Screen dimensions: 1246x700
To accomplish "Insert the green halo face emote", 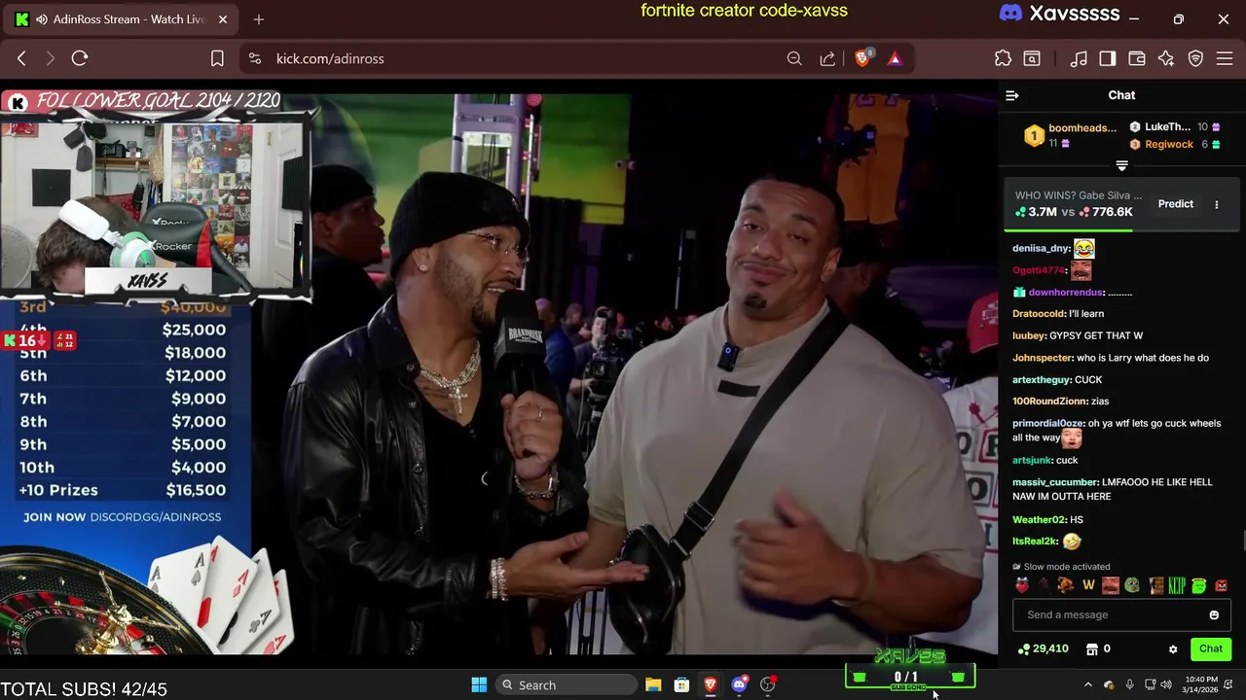I will click(x=1199, y=585).
